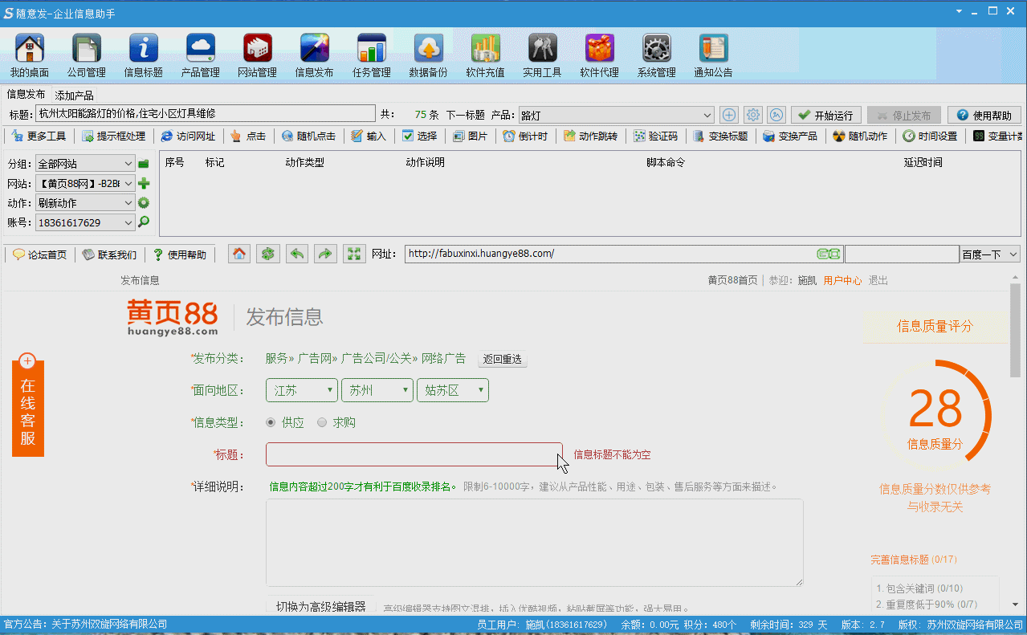Click 访问网址 toolbar item
This screenshot has width=1027, height=635.
(x=188, y=136)
